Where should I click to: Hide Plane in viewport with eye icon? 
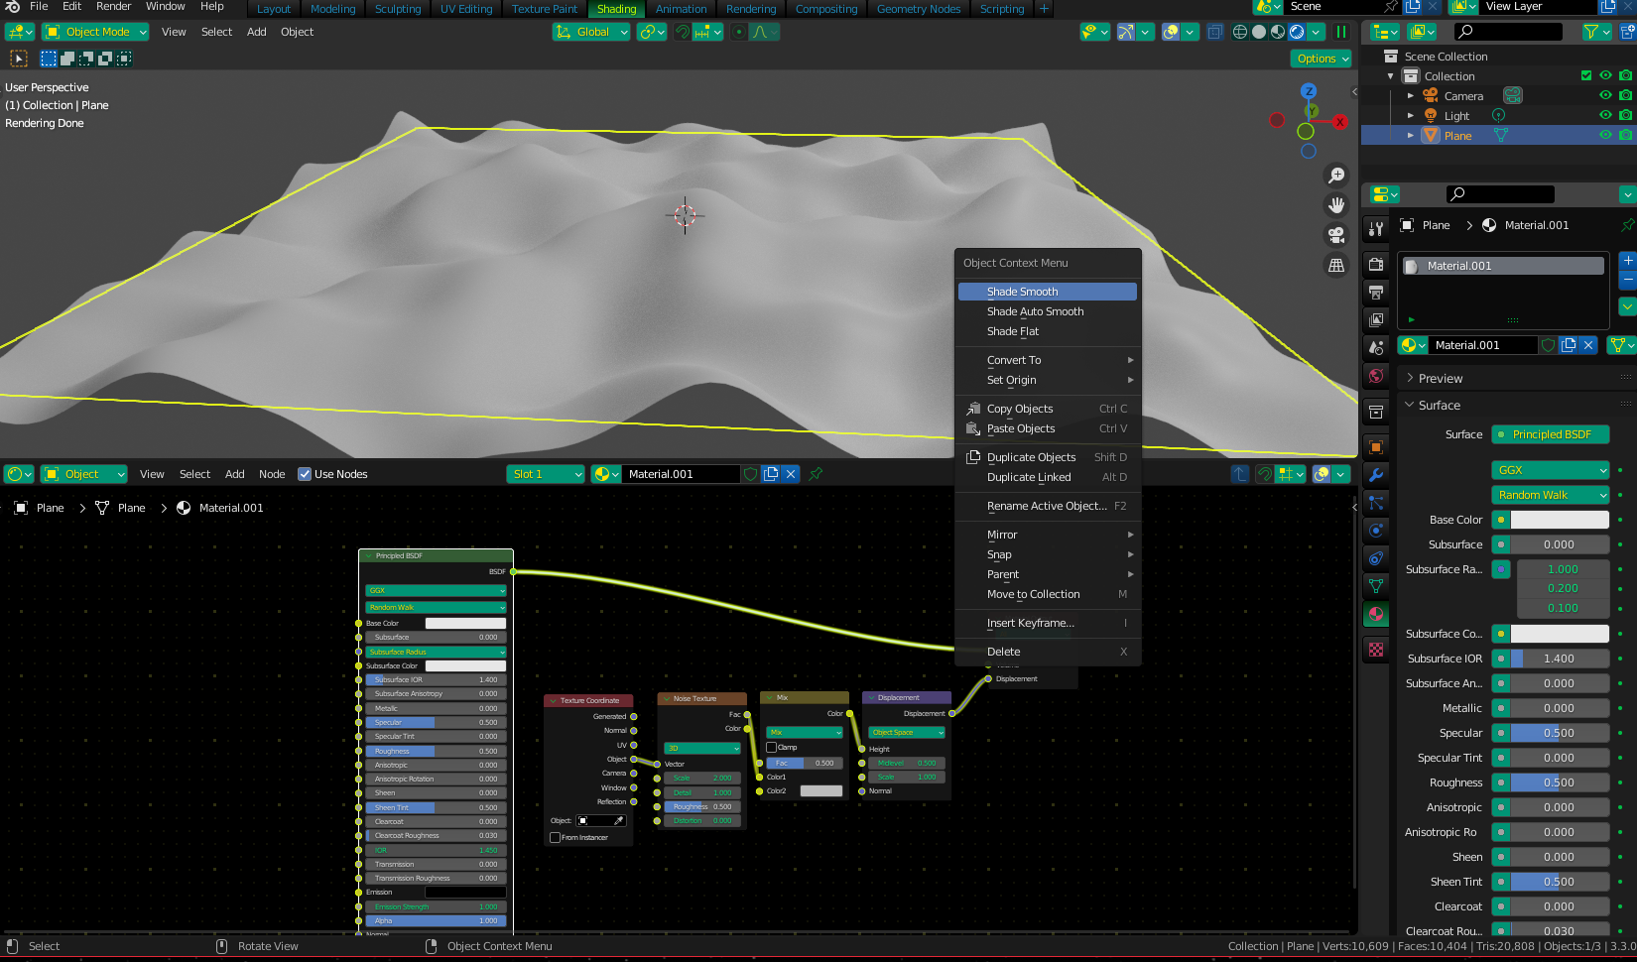point(1605,136)
